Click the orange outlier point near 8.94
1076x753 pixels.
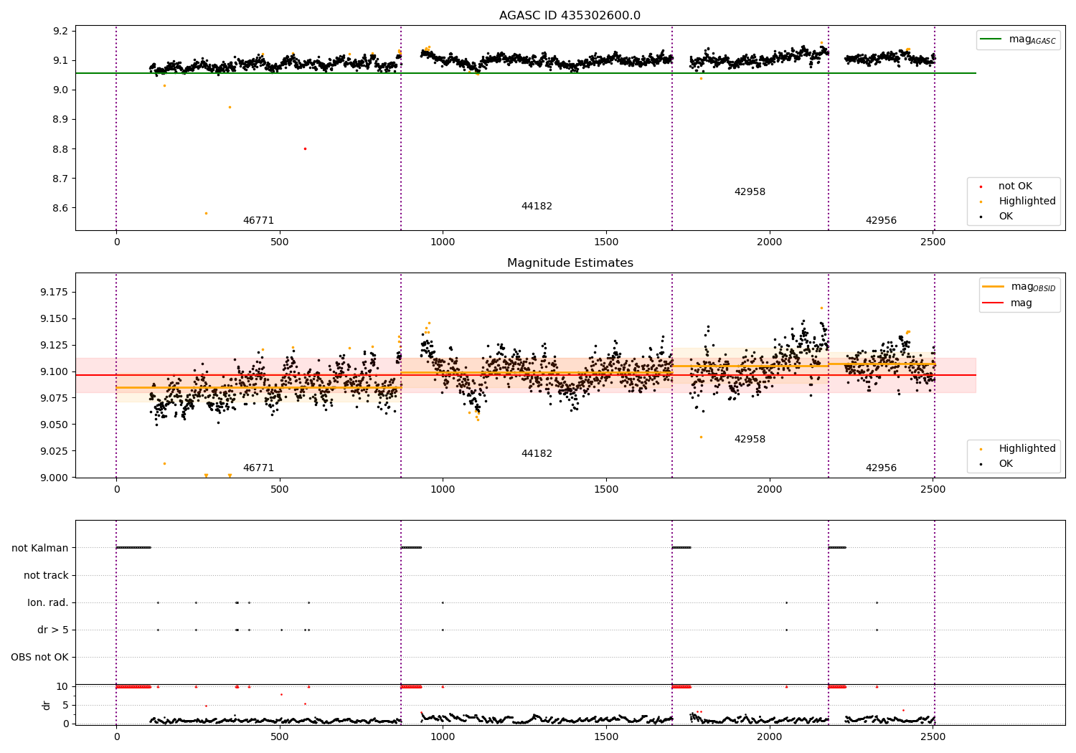(230, 108)
